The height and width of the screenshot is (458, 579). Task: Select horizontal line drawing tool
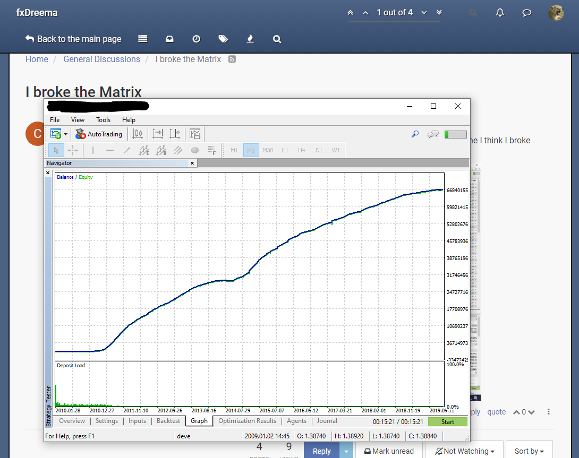click(x=109, y=150)
